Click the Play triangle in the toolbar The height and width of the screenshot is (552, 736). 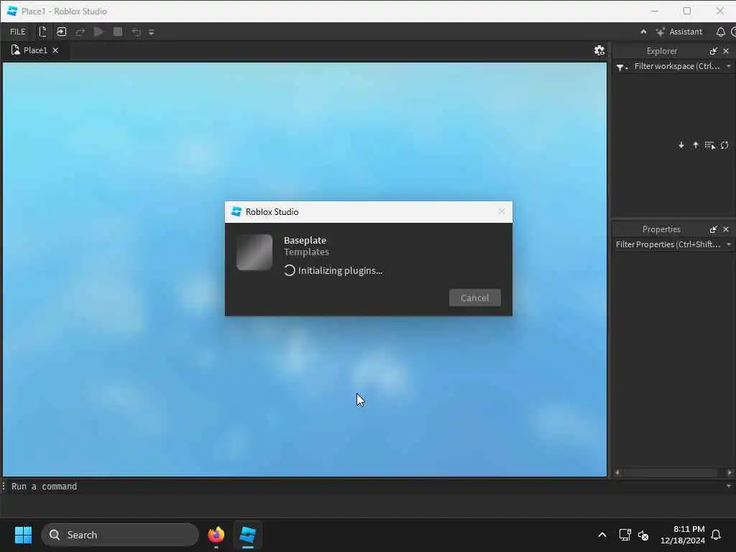click(98, 32)
